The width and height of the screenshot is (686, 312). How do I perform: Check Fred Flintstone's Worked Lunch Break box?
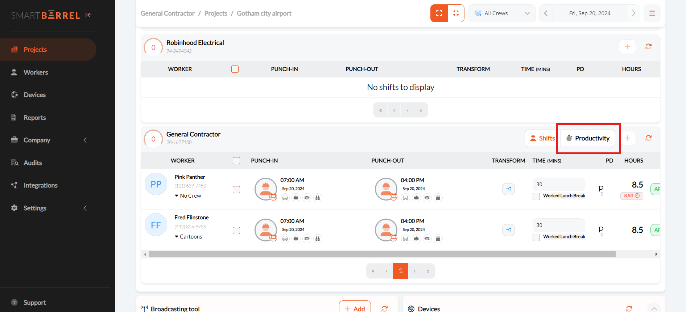tap(536, 237)
